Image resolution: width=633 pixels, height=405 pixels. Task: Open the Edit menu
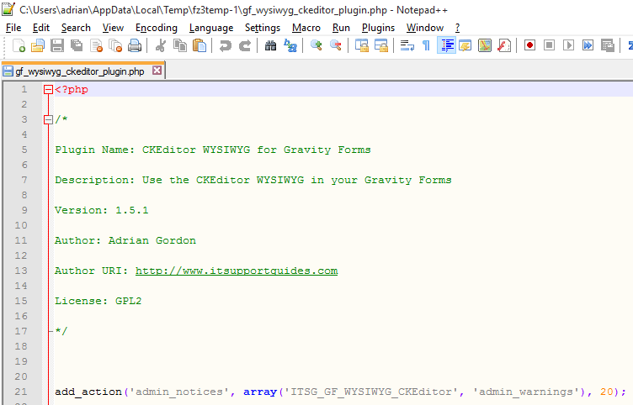tap(40, 28)
